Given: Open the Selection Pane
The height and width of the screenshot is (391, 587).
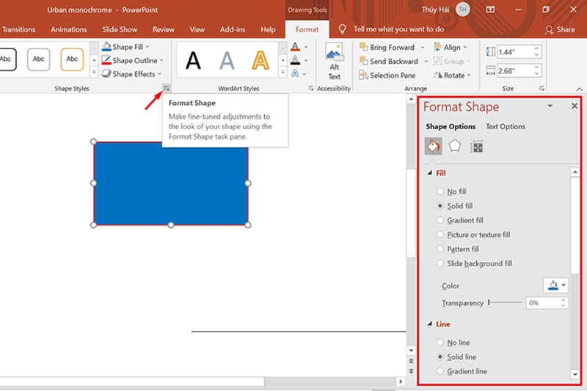Looking at the screenshot, I should click(387, 75).
